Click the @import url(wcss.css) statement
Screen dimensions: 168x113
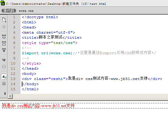pyautogui.click(x=48, y=53)
